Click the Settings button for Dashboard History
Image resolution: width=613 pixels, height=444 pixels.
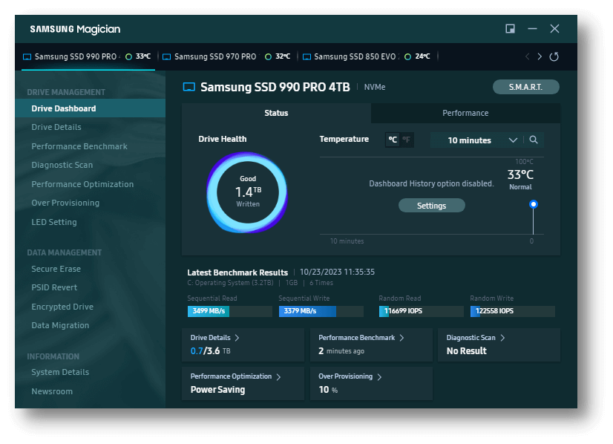point(431,206)
